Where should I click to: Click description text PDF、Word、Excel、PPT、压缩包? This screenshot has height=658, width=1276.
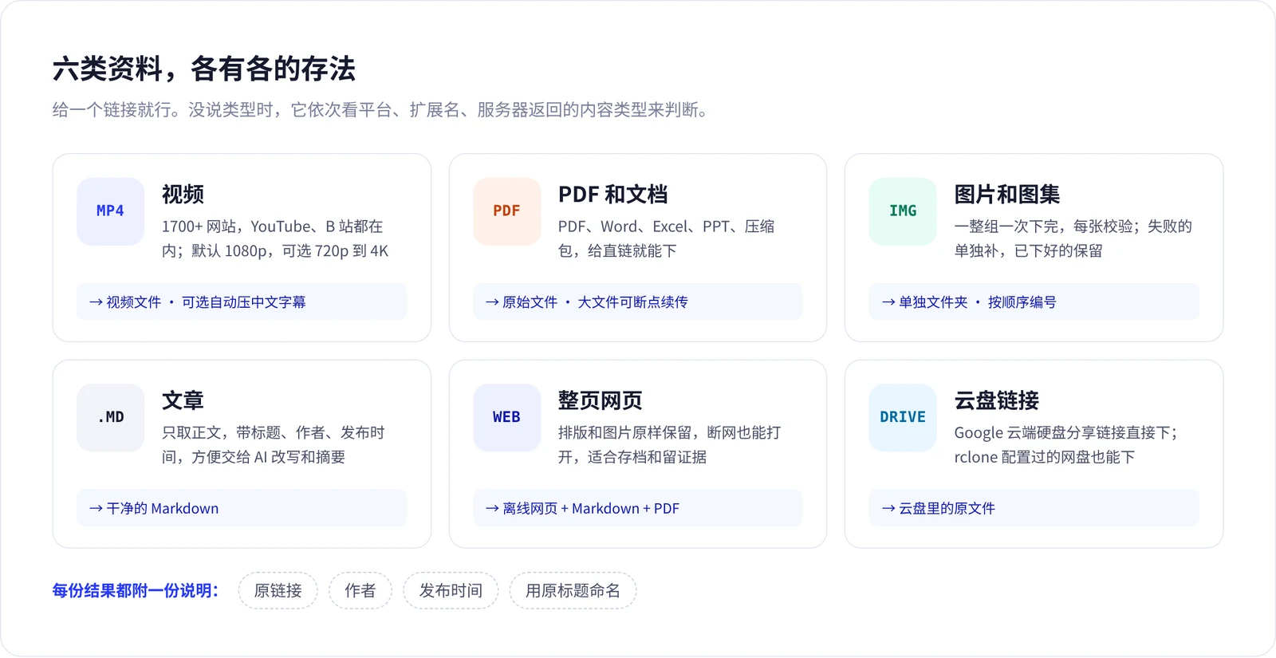667,238
